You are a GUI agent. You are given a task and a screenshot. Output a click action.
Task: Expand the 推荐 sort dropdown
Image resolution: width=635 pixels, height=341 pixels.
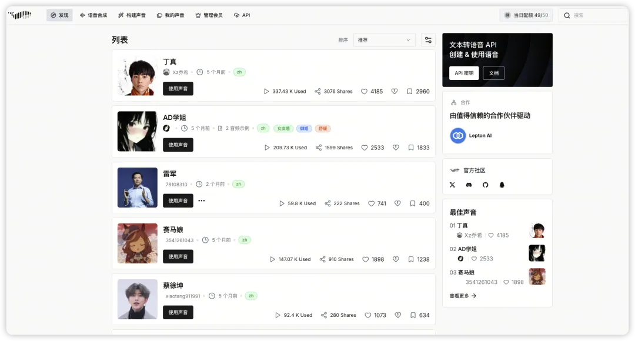[x=384, y=40]
